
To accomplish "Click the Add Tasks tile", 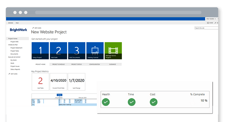I will (58, 51).
